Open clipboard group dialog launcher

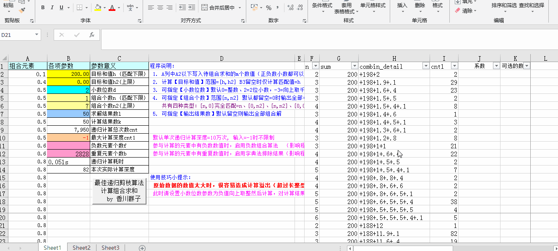[x=32, y=21]
